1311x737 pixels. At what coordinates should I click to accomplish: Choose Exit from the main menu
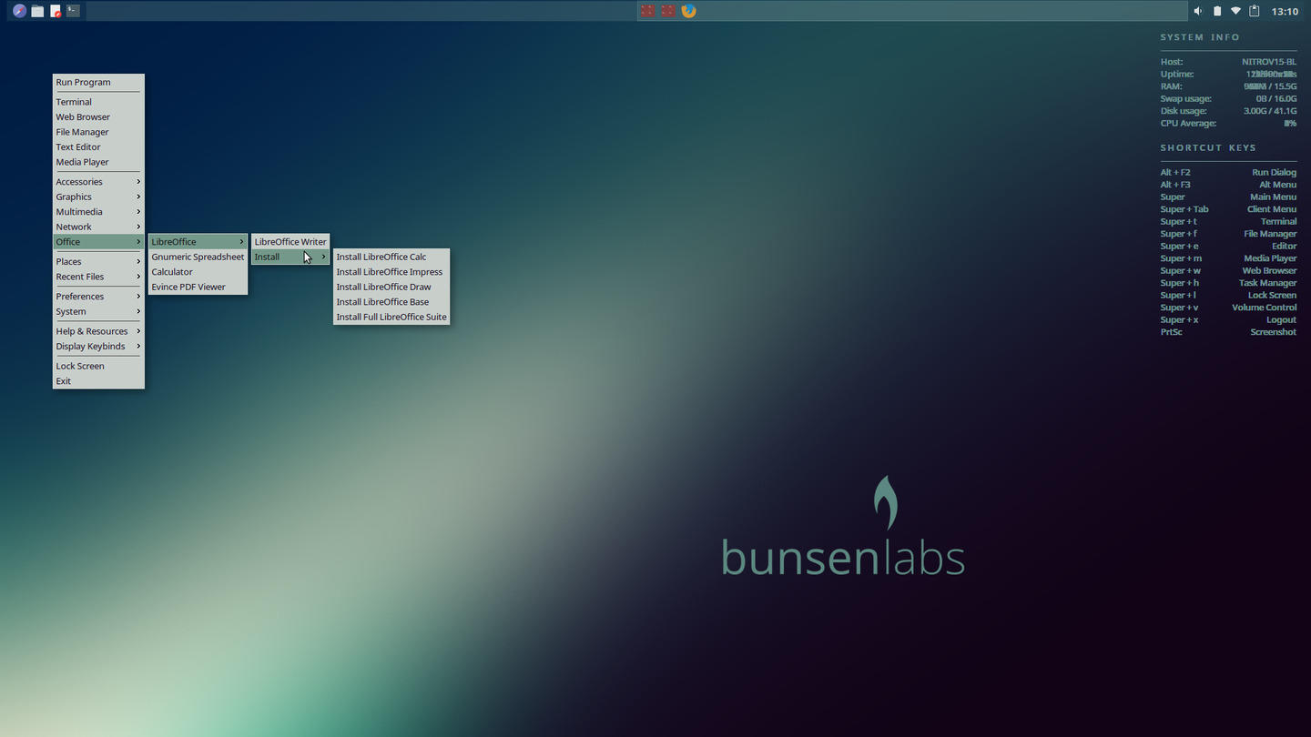click(98, 381)
